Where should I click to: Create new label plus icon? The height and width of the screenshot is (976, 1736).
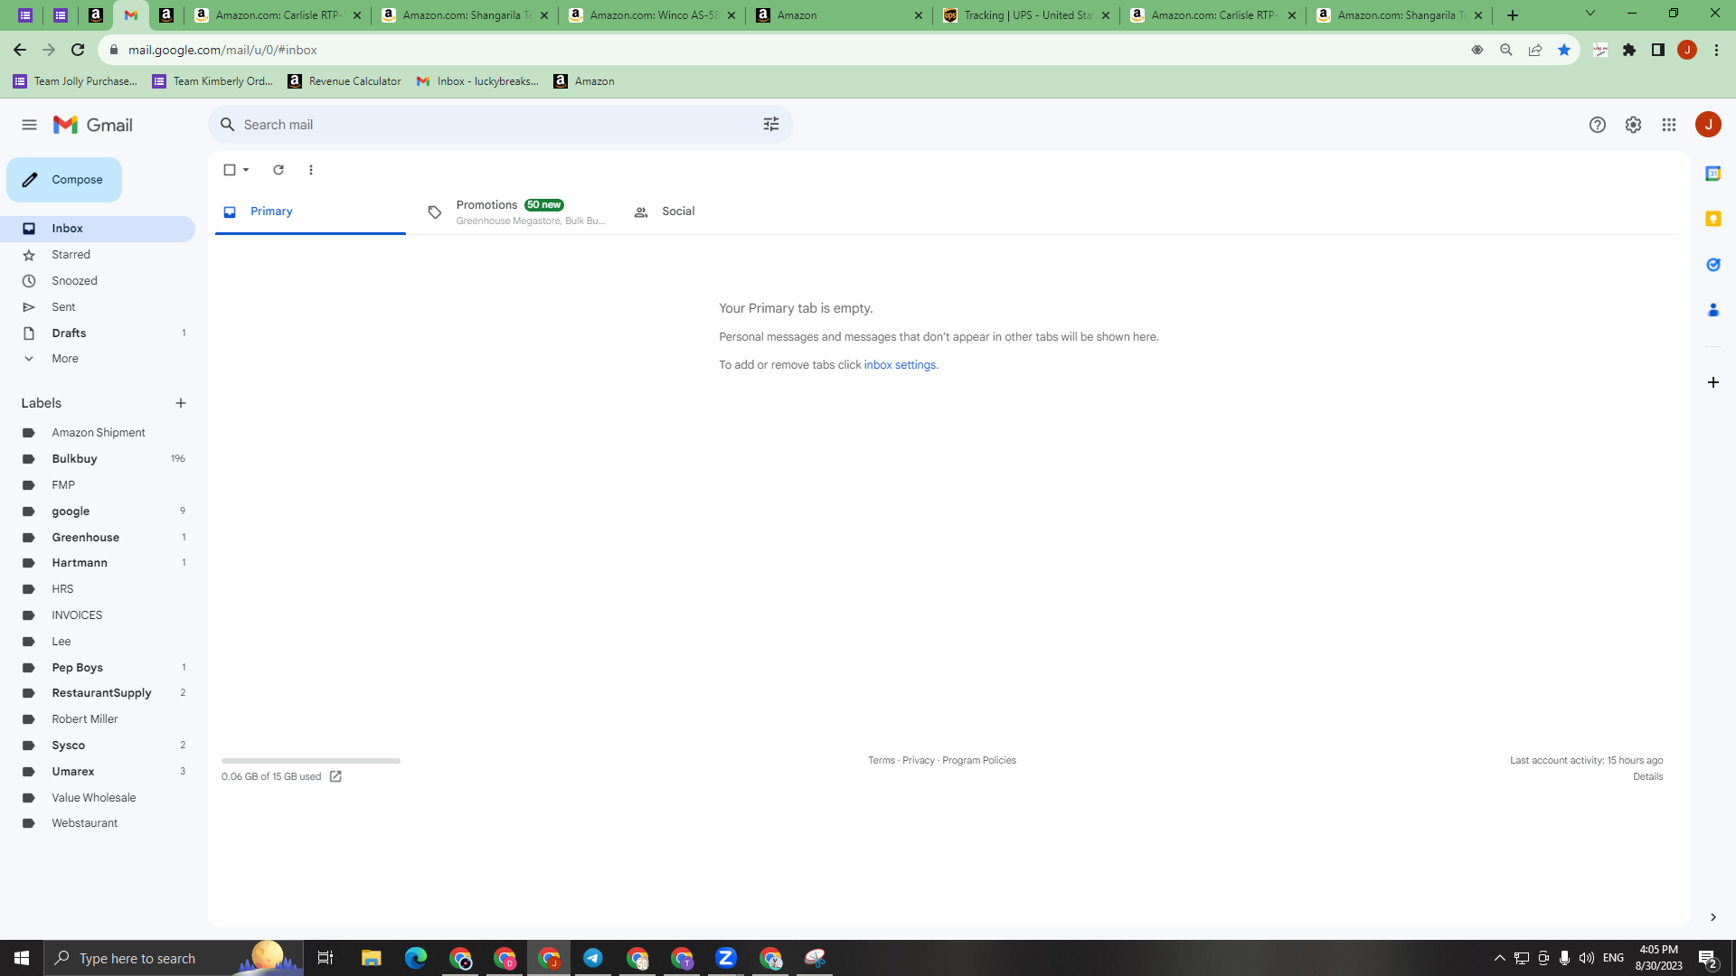181,403
